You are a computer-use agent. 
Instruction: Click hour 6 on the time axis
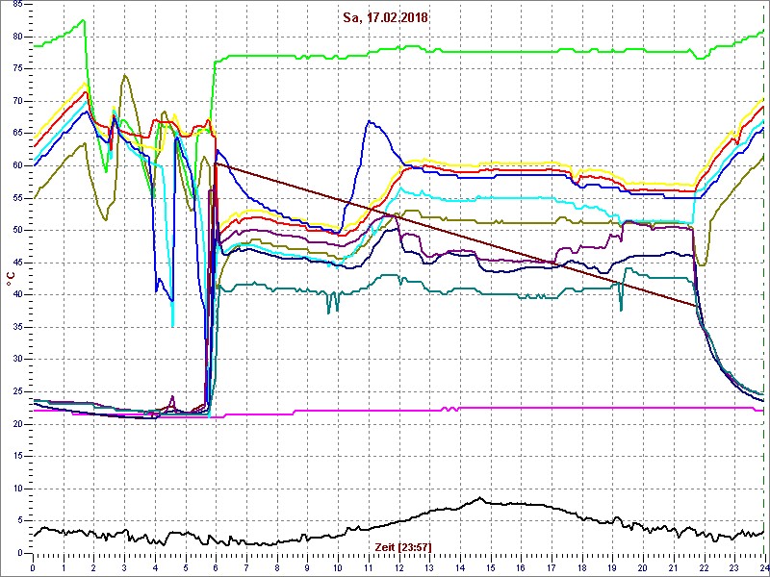tap(216, 565)
